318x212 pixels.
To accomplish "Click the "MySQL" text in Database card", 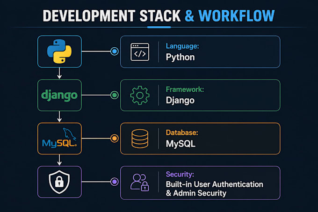I will coord(181,144).
